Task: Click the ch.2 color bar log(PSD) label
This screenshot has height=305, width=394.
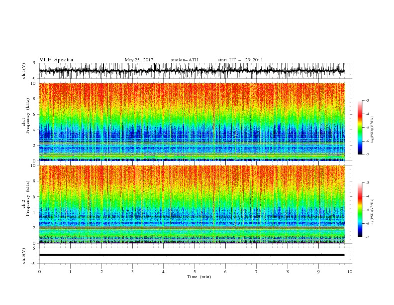Action: pyautogui.click(x=372, y=212)
